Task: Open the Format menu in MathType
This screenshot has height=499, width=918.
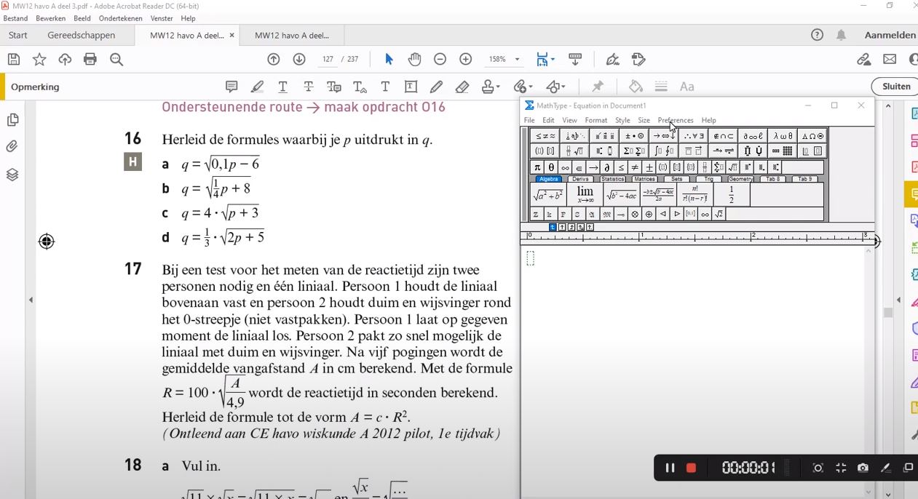Action: point(595,120)
